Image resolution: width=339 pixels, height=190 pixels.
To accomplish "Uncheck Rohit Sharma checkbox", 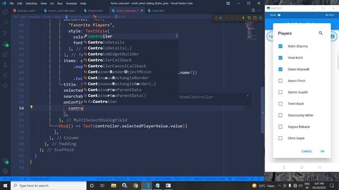I will tap(280, 46).
